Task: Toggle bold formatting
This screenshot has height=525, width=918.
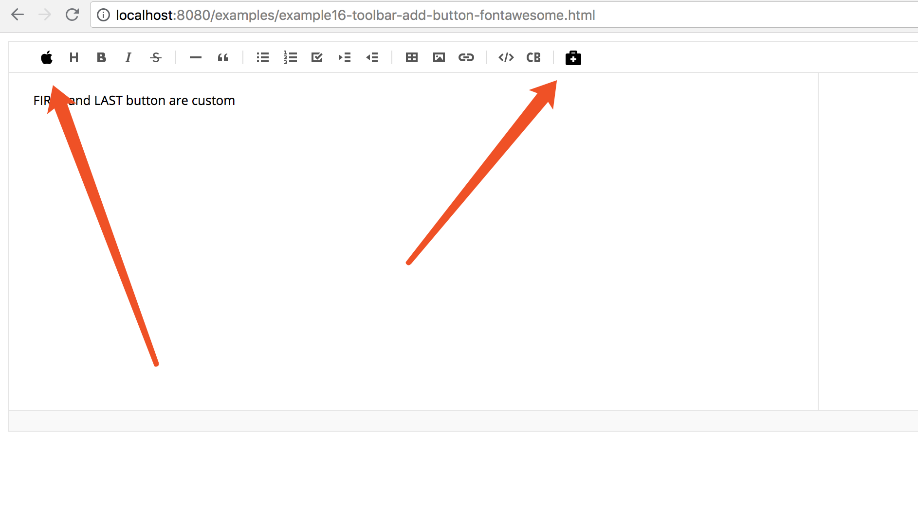Action: pos(101,57)
